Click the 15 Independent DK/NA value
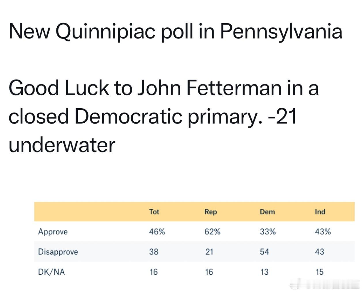 319,272
